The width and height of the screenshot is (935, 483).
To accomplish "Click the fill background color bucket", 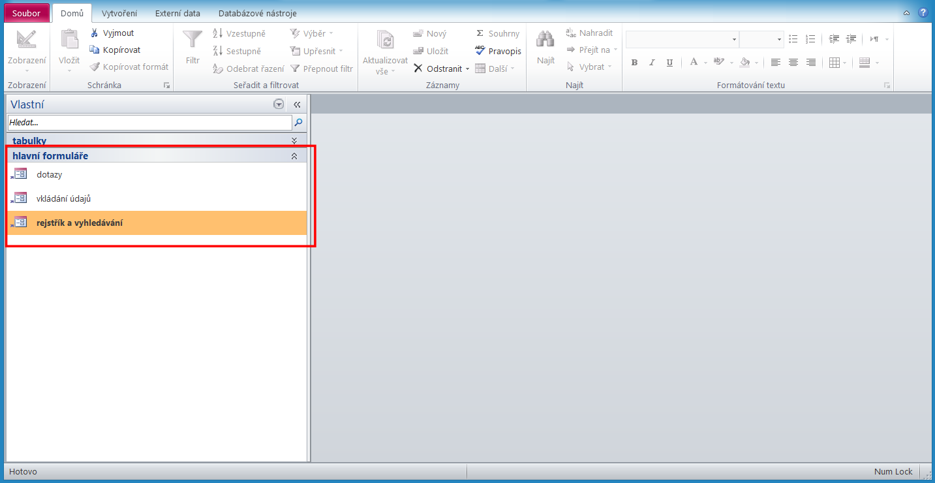I will (x=744, y=63).
